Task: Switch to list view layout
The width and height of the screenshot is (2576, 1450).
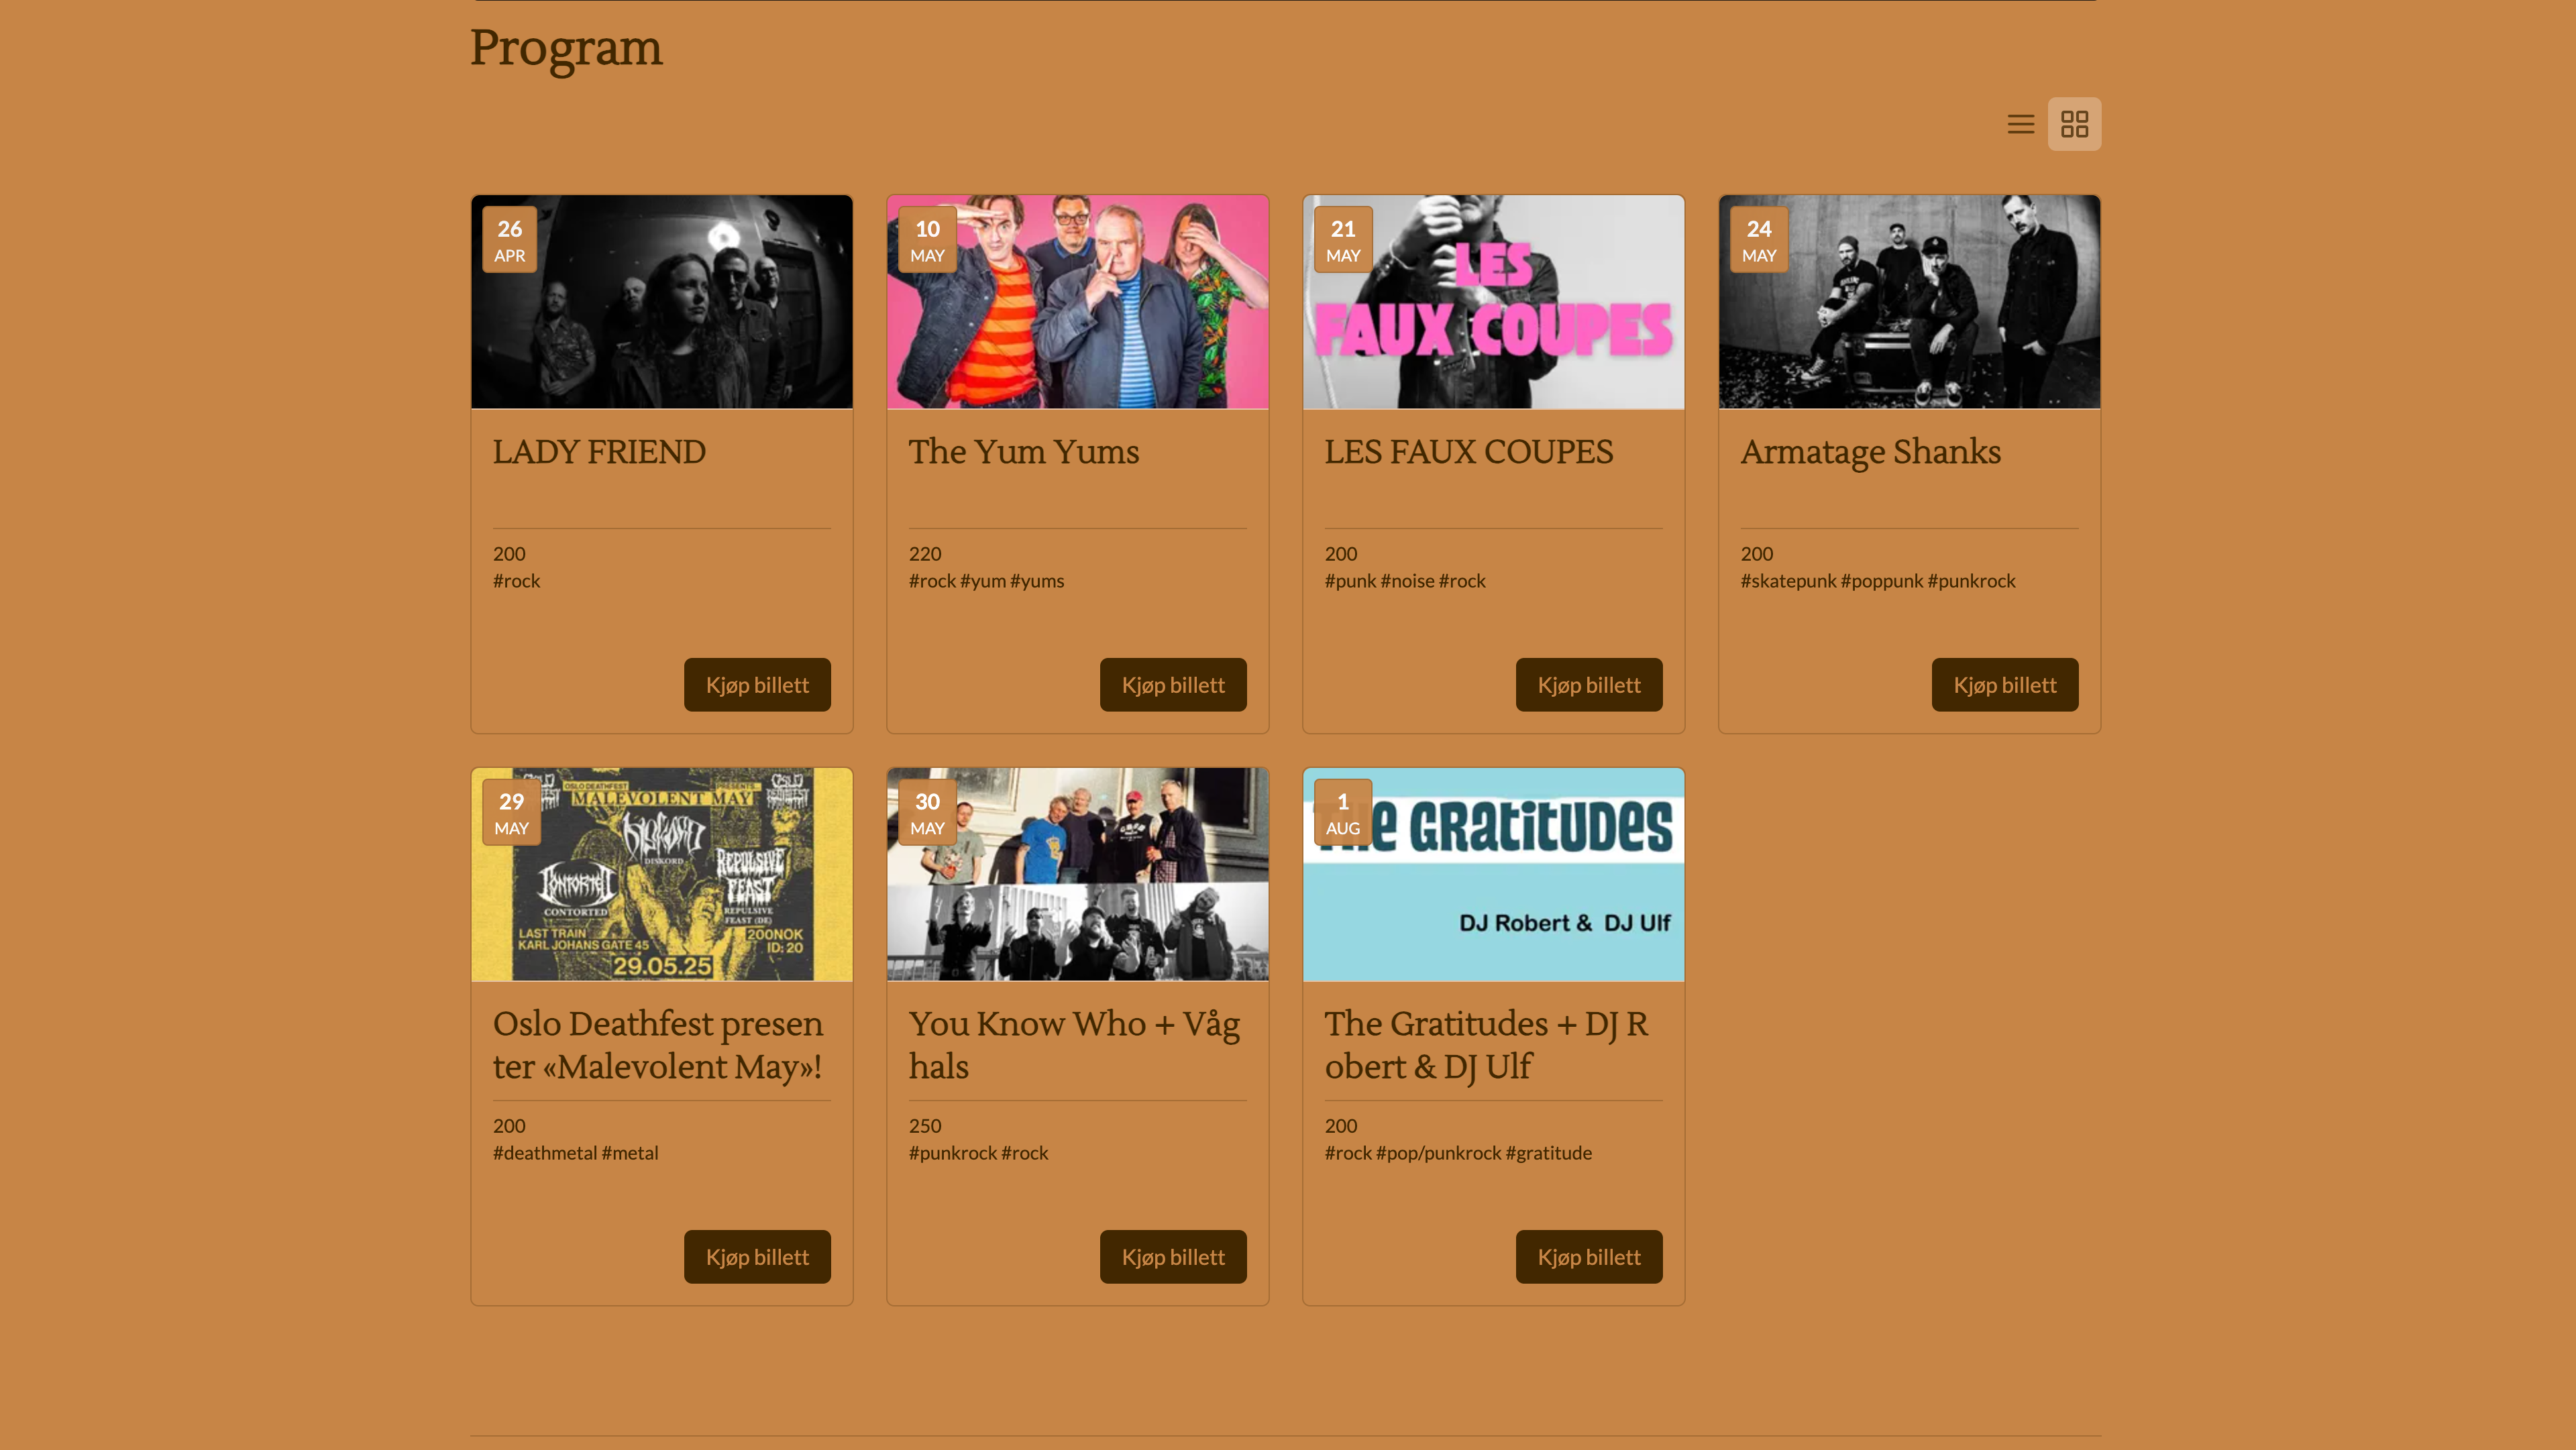Action: pyautogui.click(x=2020, y=124)
